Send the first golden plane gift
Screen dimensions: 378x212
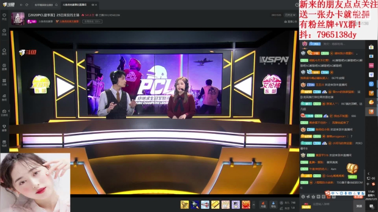pyautogui.click(x=185, y=205)
